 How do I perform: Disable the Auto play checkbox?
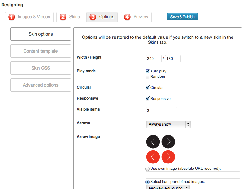point(147,71)
